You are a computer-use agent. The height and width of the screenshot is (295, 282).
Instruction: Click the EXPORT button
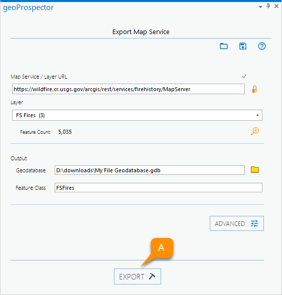(x=137, y=276)
